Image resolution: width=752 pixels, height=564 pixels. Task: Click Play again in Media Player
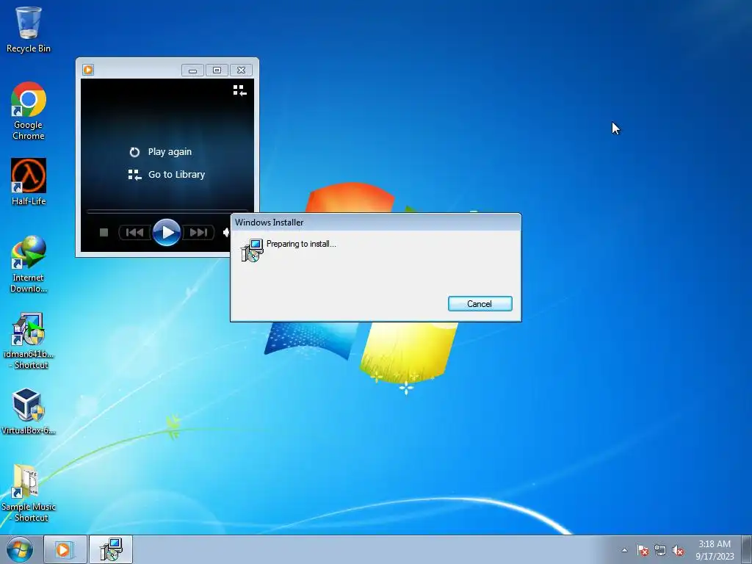tap(161, 151)
